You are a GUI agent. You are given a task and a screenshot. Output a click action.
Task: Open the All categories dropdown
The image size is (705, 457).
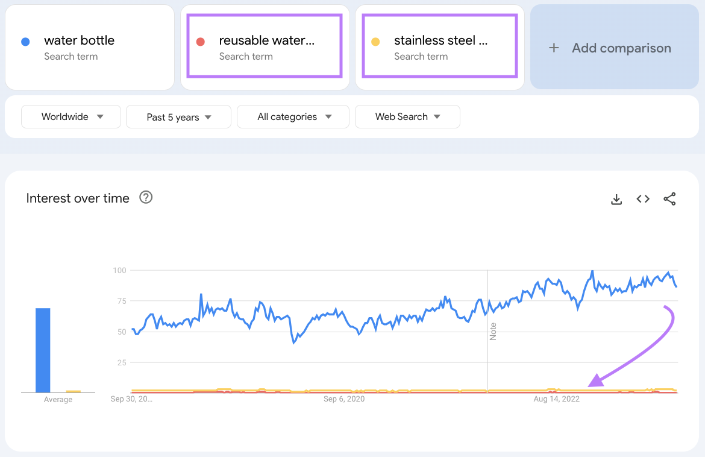[292, 116]
